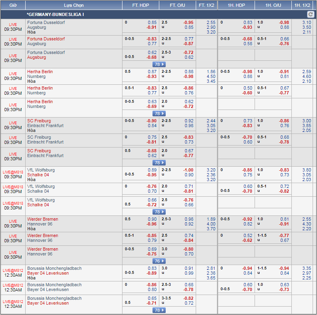317x315 pixels.
Task: Click the Lựa Chọn column header
Action: tap(74, 5)
